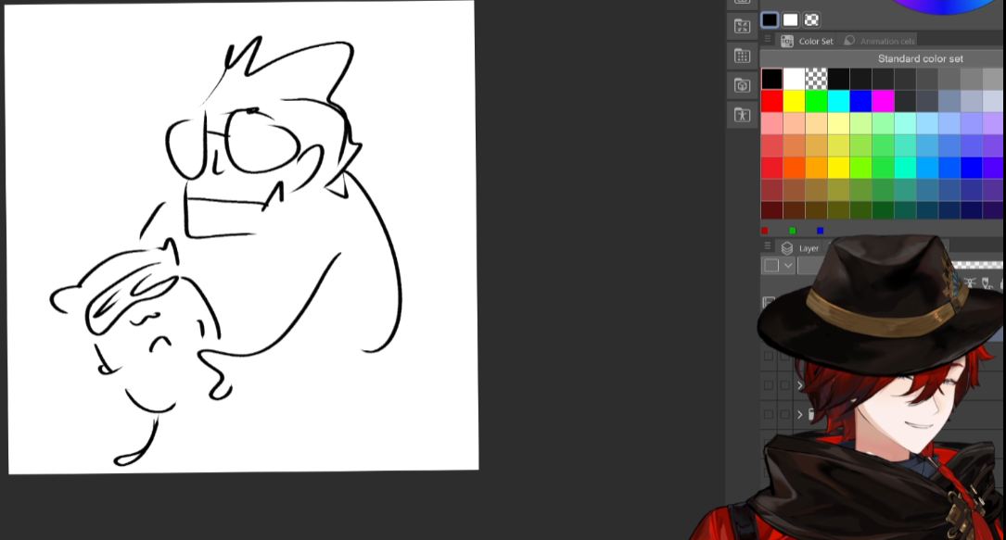The image size is (1006, 540).
Task: Click the Color Set palette grid icon
Action: point(787,41)
